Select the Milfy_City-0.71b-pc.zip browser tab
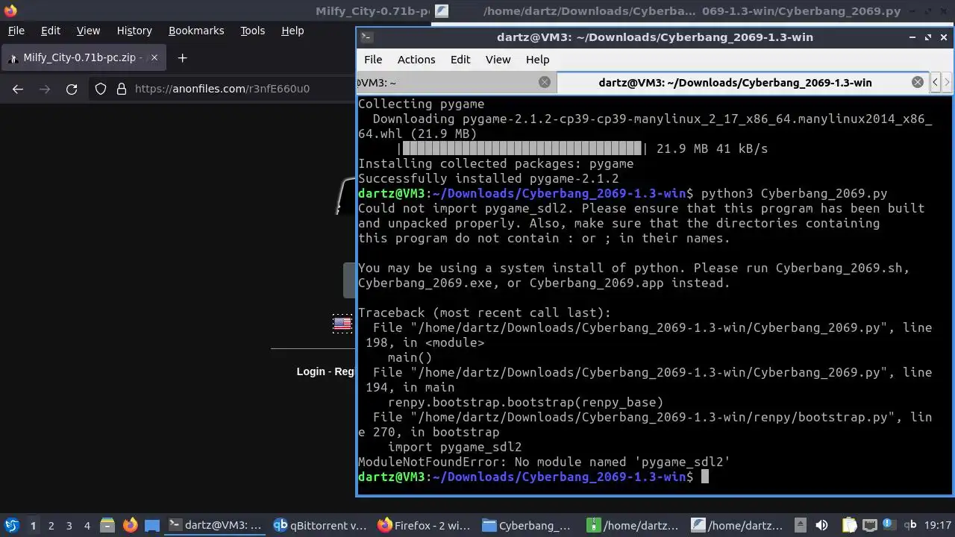Viewport: 955px width, 537px height. click(x=82, y=57)
